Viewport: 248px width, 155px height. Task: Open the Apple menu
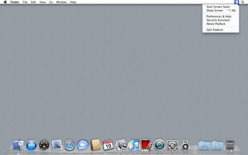click(5, 2)
